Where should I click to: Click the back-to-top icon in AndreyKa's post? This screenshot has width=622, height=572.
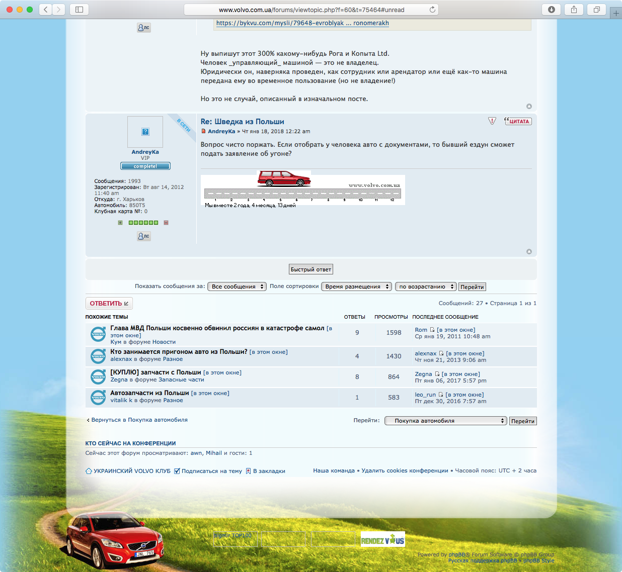[529, 251]
